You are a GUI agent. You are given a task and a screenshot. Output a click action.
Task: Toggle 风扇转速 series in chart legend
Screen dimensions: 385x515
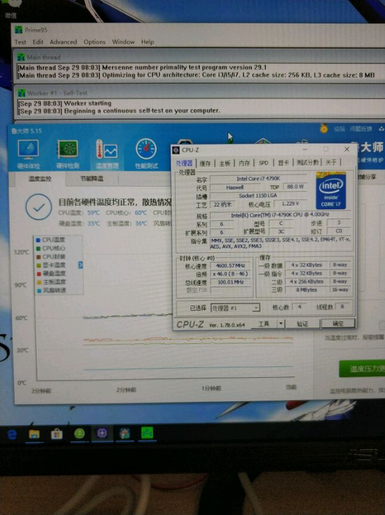click(x=51, y=290)
